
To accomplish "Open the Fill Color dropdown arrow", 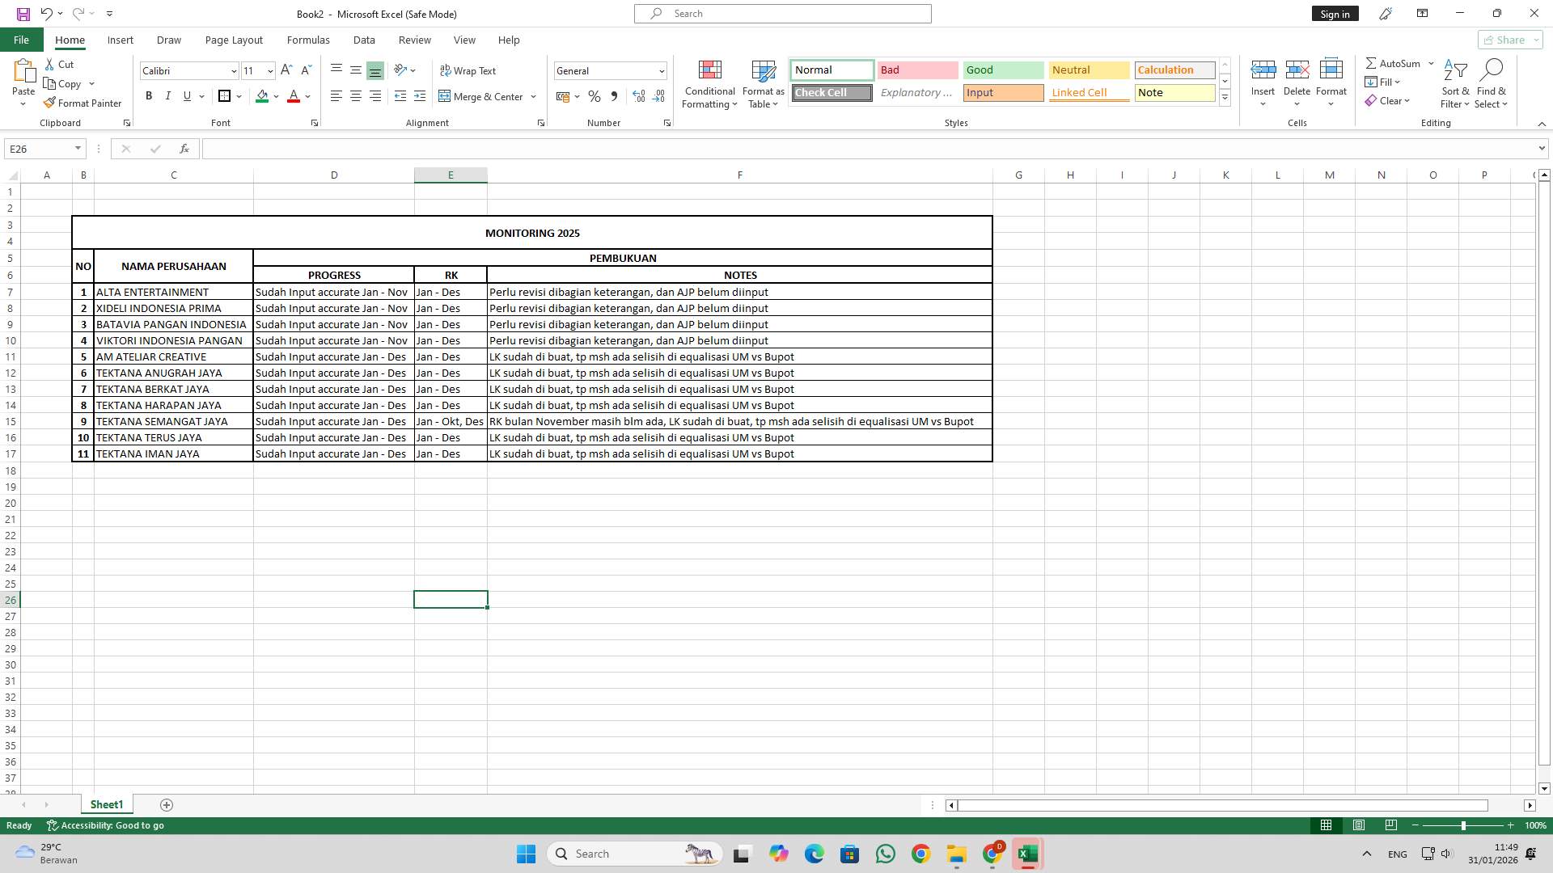I will [276, 96].
